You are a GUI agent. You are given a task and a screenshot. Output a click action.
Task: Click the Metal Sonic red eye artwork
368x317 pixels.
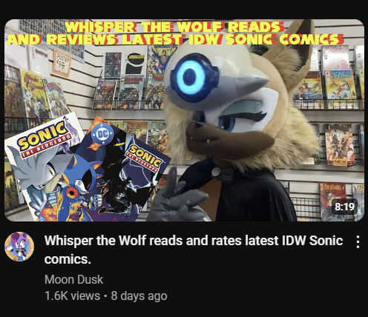pos(72,192)
